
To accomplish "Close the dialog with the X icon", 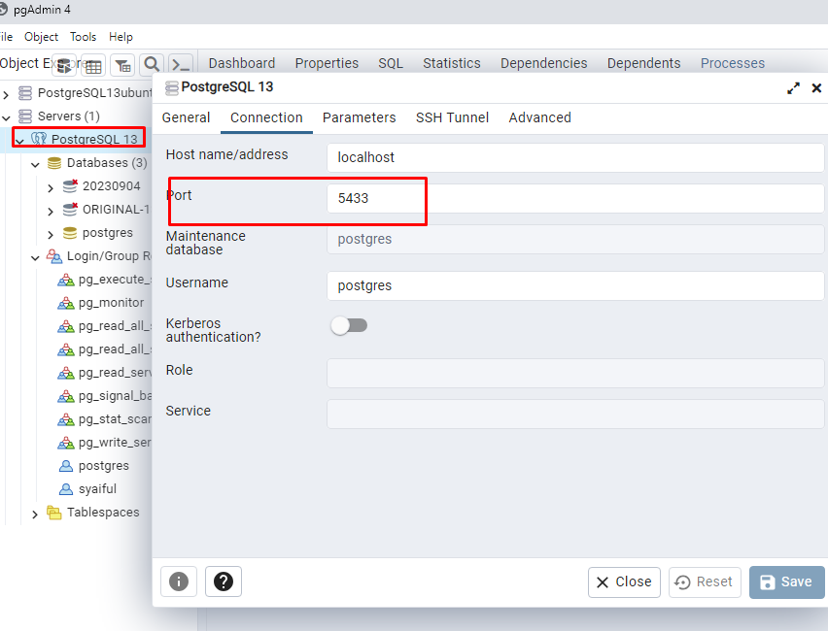I will click(x=816, y=88).
